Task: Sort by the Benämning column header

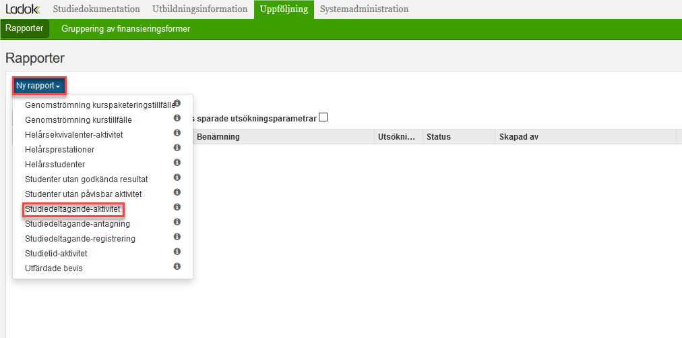Action: 218,137
